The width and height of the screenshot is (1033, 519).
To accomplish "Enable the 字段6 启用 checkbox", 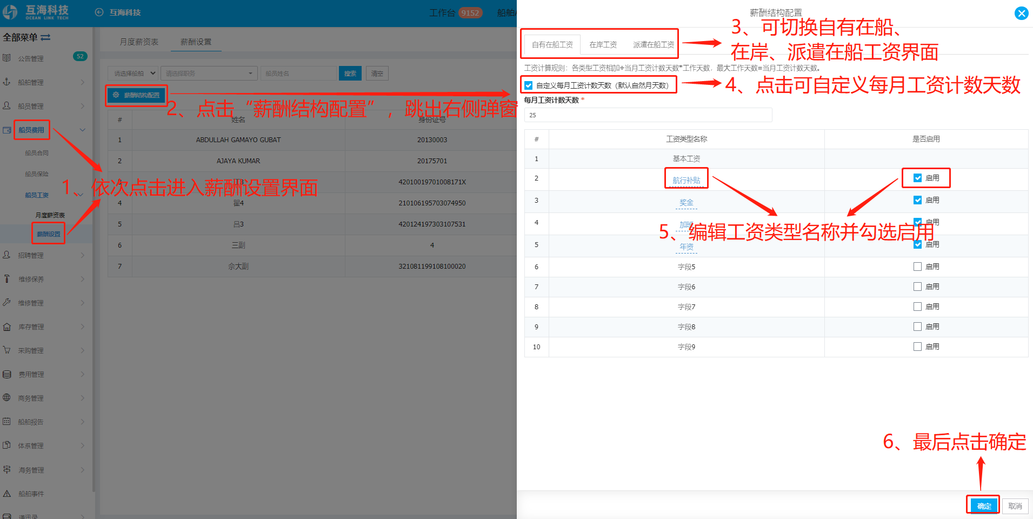I will coord(917,287).
